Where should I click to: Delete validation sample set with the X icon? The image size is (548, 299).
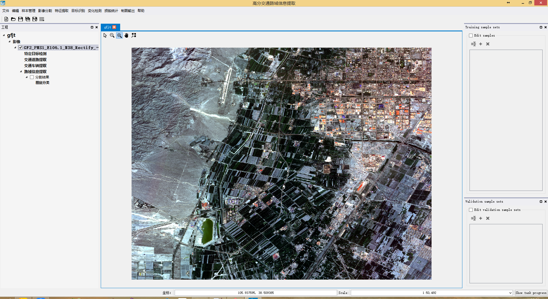tap(488, 218)
